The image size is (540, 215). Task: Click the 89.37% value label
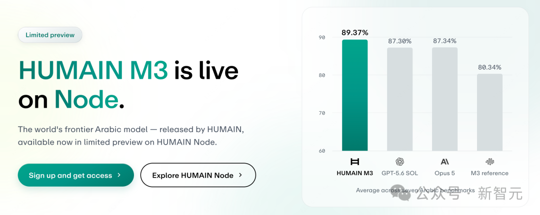(354, 32)
